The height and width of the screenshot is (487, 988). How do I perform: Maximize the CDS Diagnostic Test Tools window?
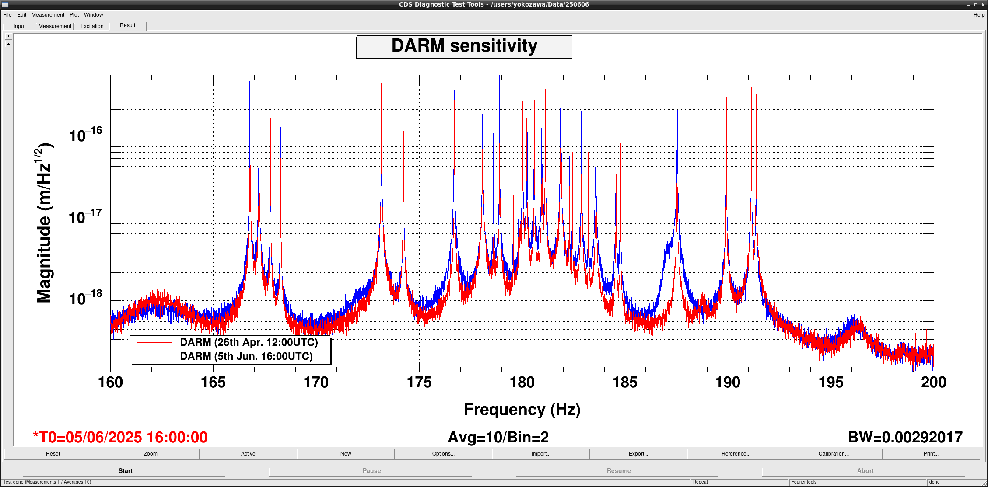[975, 5]
